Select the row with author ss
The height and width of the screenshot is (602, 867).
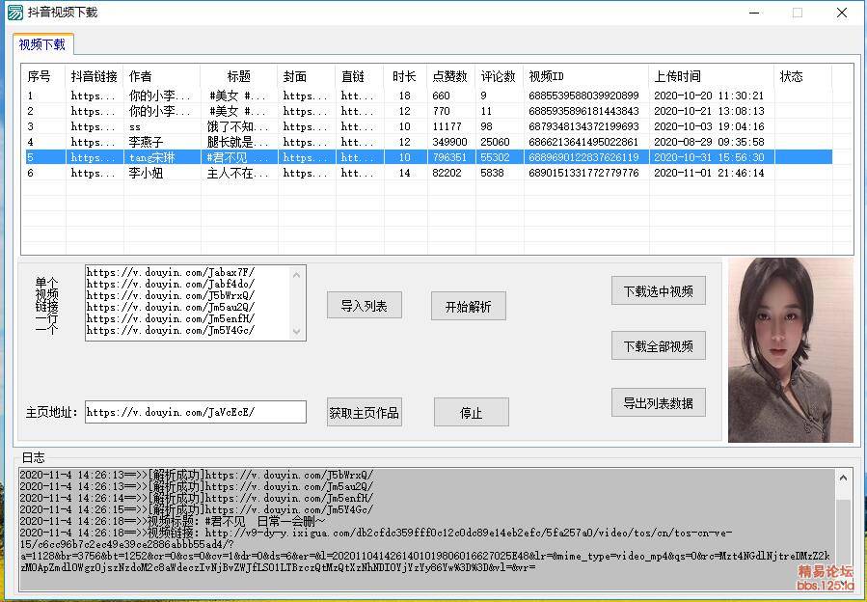click(428, 126)
